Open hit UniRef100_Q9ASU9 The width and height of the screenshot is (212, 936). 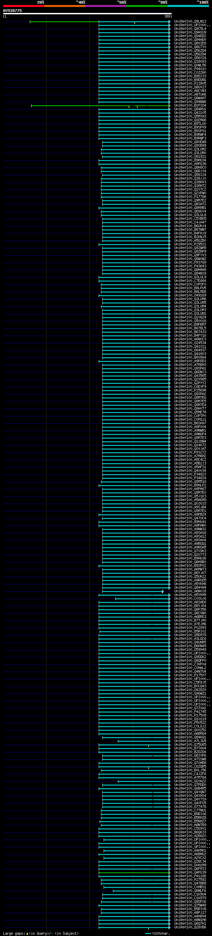point(190,32)
